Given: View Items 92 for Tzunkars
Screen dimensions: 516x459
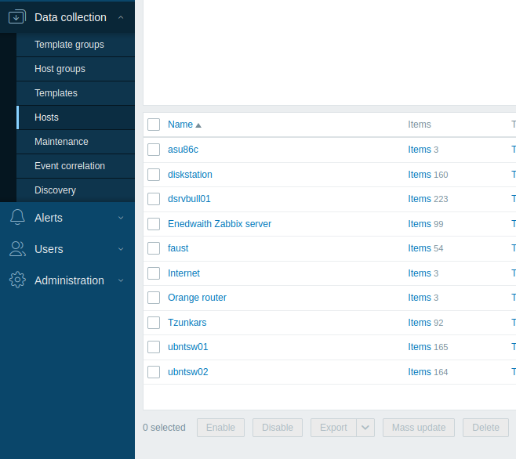Looking at the screenshot, I should (420, 323).
